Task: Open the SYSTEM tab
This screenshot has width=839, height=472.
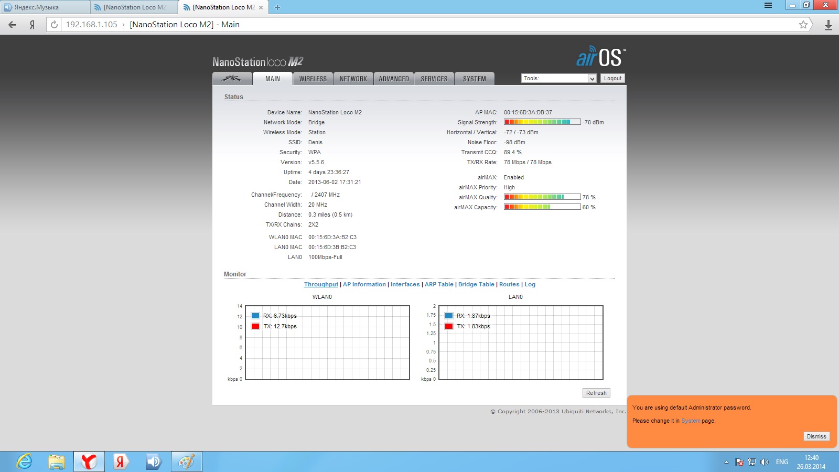Action: click(474, 79)
